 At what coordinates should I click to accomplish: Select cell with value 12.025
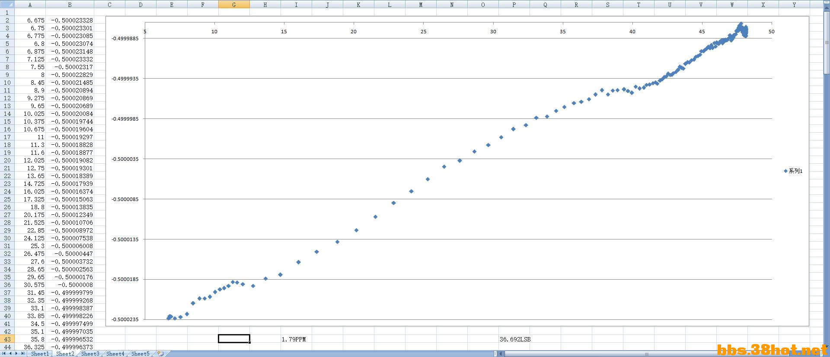pos(30,160)
